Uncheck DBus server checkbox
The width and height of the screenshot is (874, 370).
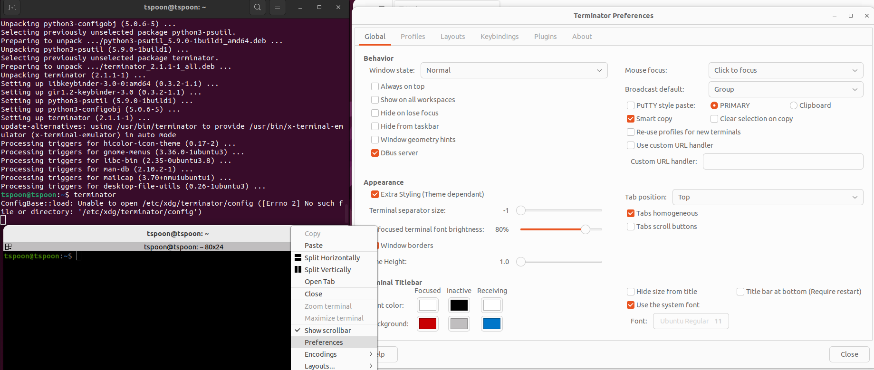(375, 153)
